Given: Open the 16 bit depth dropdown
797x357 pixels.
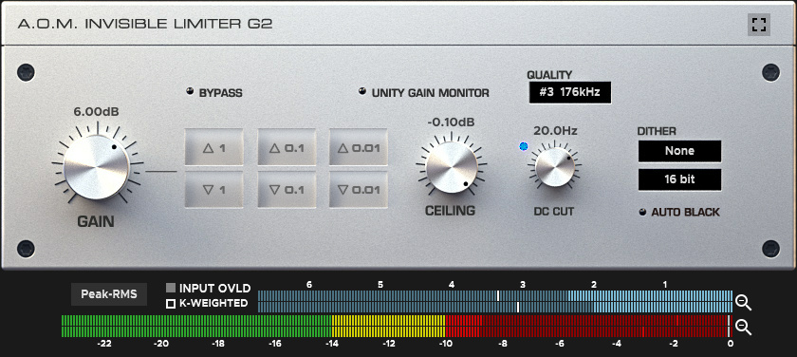Looking at the screenshot, I should click(679, 179).
